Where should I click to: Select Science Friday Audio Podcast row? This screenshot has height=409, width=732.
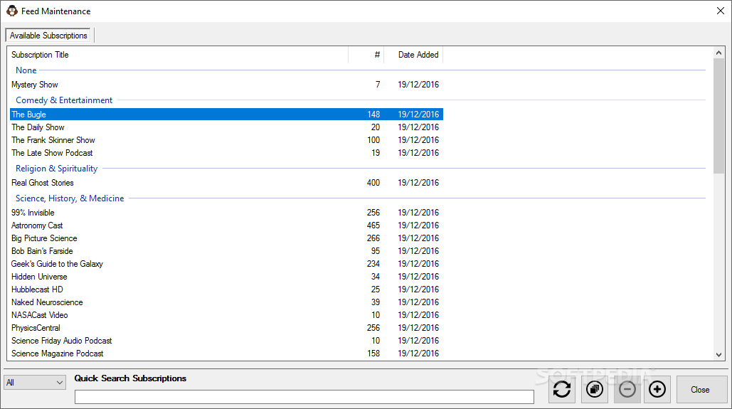[x=226, y=341]
